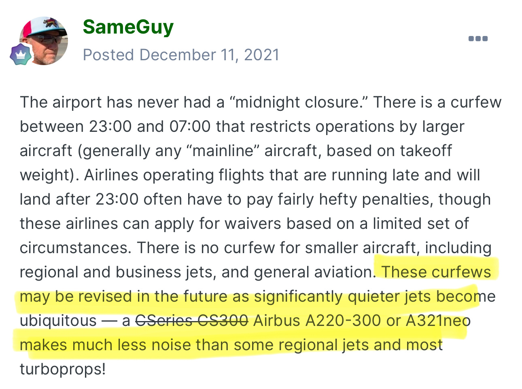Viewport: 522px width, 389px height.
Task: Click the highlighted "These curfews" phrase
Action: tap(436, 272)
